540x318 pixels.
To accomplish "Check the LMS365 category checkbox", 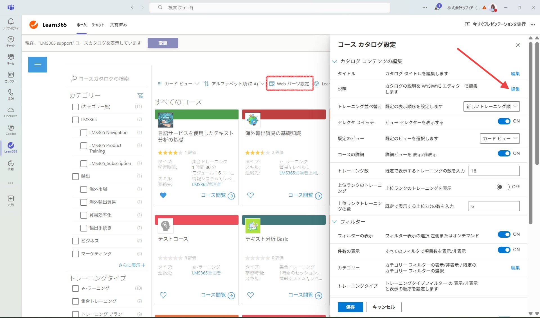I will (x=75, y=120).
